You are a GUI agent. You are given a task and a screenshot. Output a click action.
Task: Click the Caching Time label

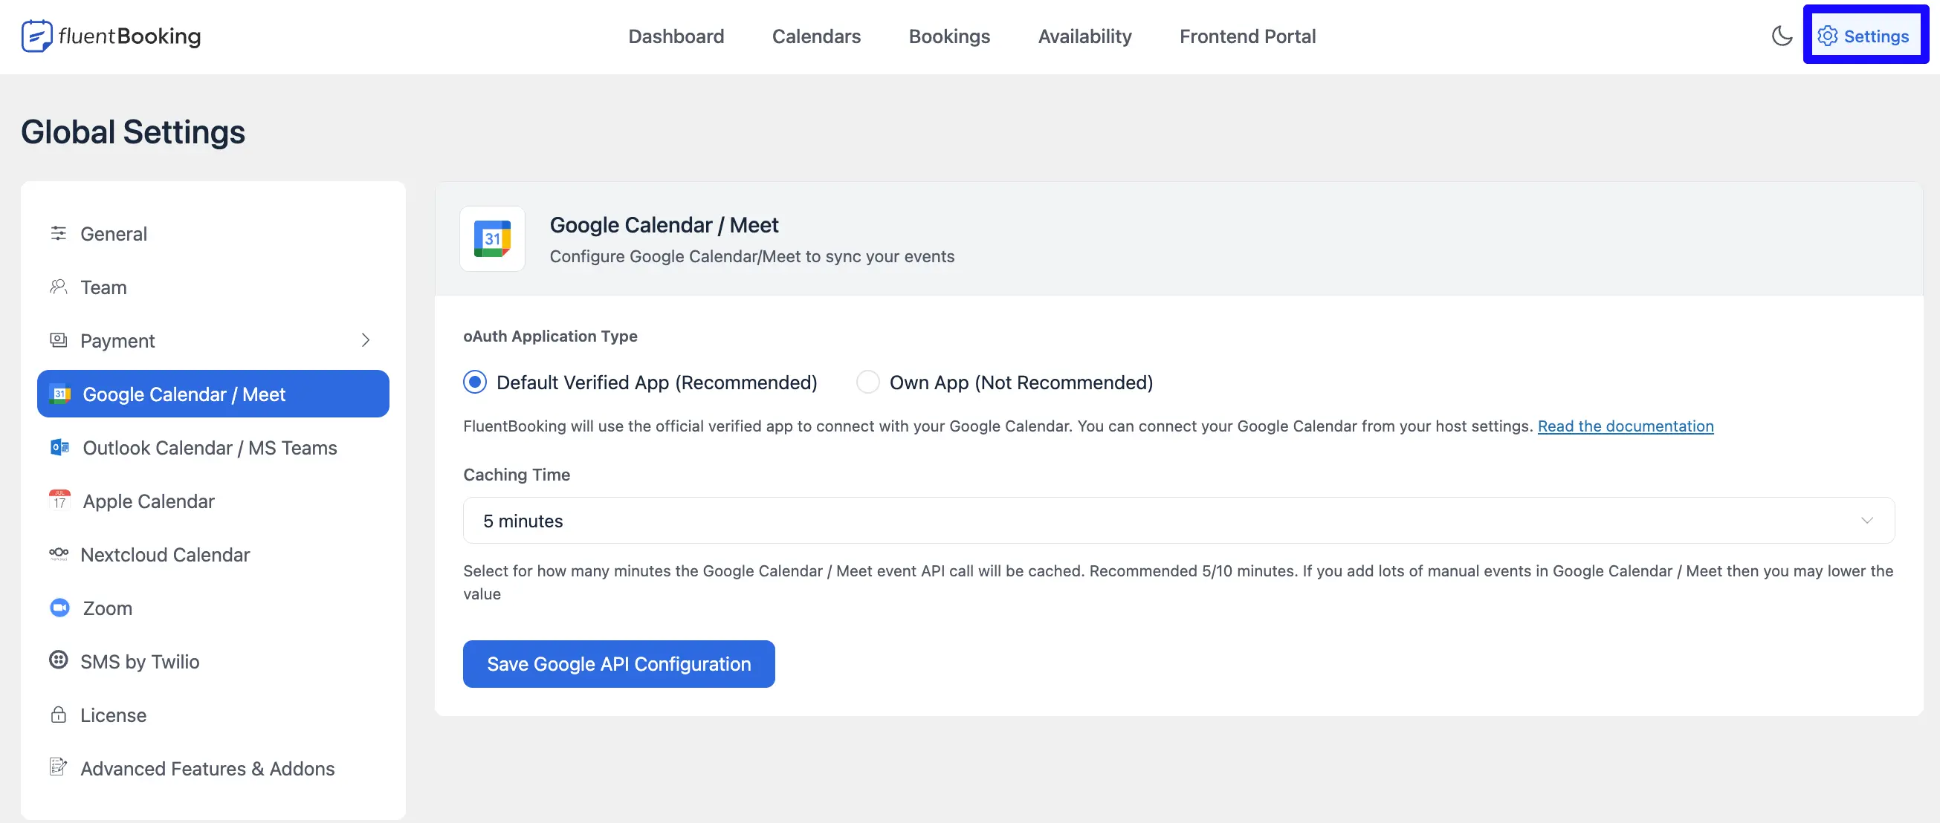pyautogui.click(x=517, y=475)
